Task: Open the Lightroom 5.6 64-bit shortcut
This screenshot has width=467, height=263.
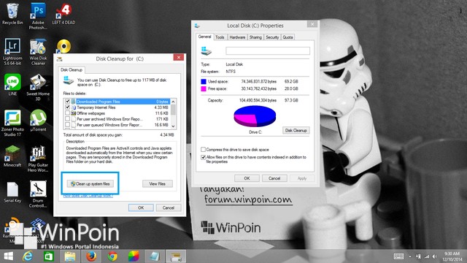Action: click(12, 51)
